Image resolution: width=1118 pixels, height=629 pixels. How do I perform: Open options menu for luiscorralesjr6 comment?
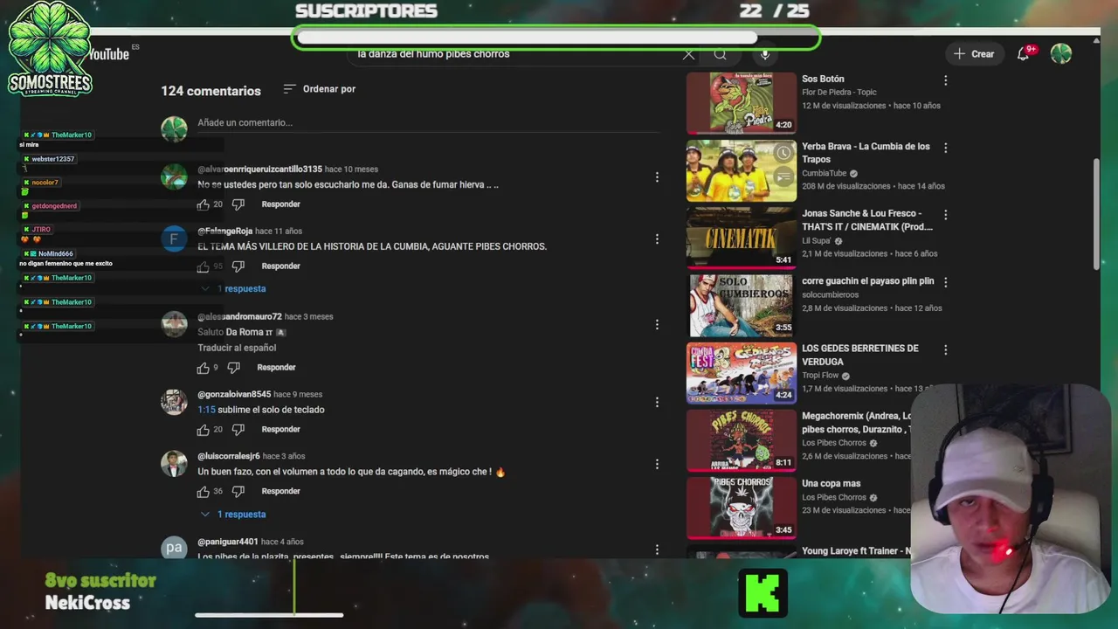[657, 464]
